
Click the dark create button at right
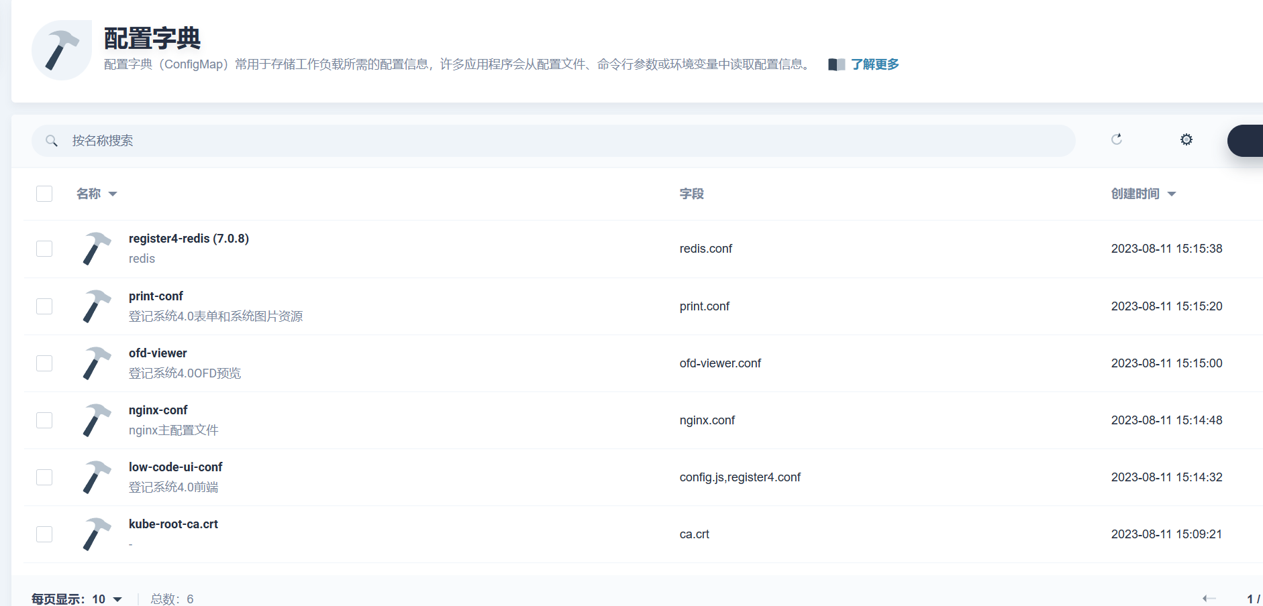[x=1246, y=141]
